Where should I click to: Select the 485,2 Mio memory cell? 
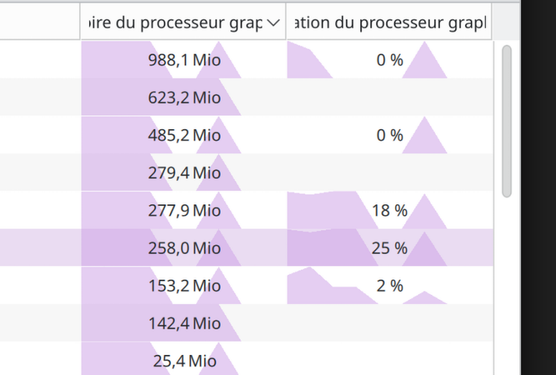click(184, 136)
